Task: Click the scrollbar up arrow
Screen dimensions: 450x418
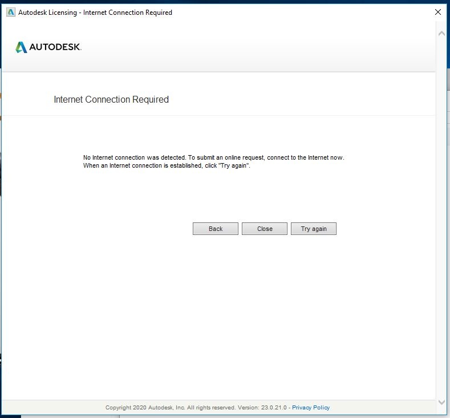Action: pos(441,34)
